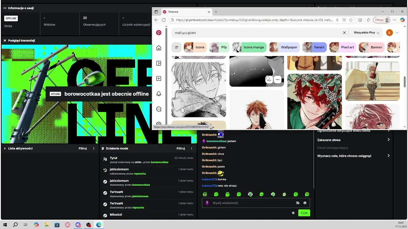Open Copilot in Edge toolbar
The height and width of the screenshot is (229, 408).
402,20
